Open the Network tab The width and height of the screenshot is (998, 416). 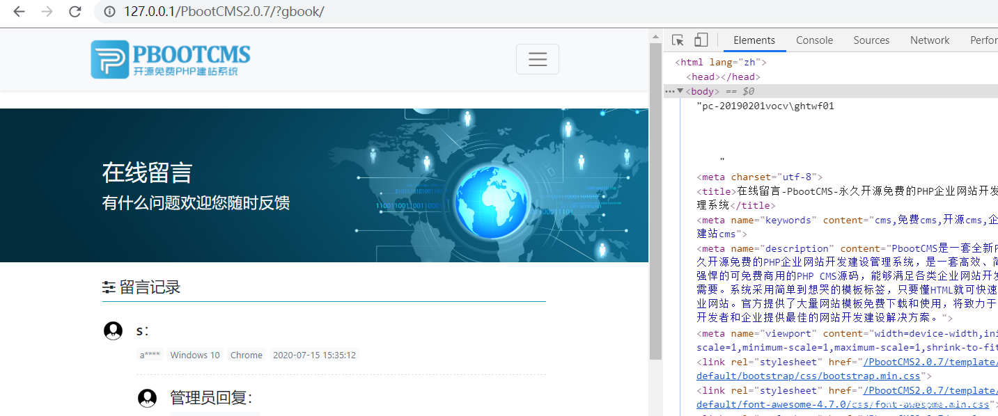pos(929,40)
